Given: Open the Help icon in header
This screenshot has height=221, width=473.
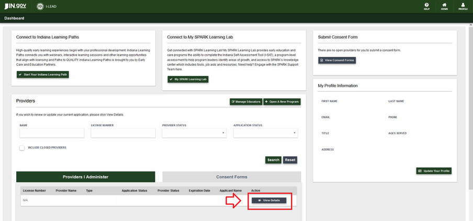Looking at the screenshot, I should coord(426,6).
